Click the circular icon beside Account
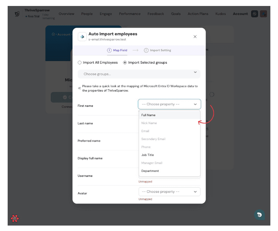The image size is (278, 231). click(254, 14)
